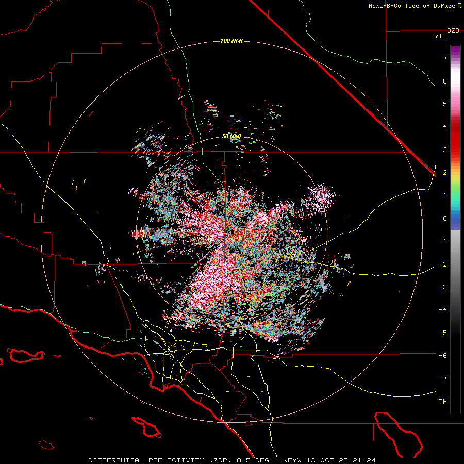Click the '100 NMI' range ring label
The image size is (464, 464).
231,41
